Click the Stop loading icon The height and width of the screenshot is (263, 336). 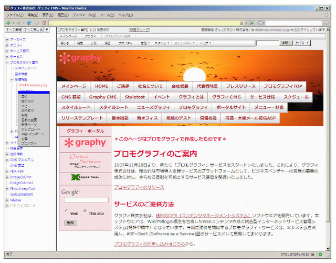click(37, 23)
